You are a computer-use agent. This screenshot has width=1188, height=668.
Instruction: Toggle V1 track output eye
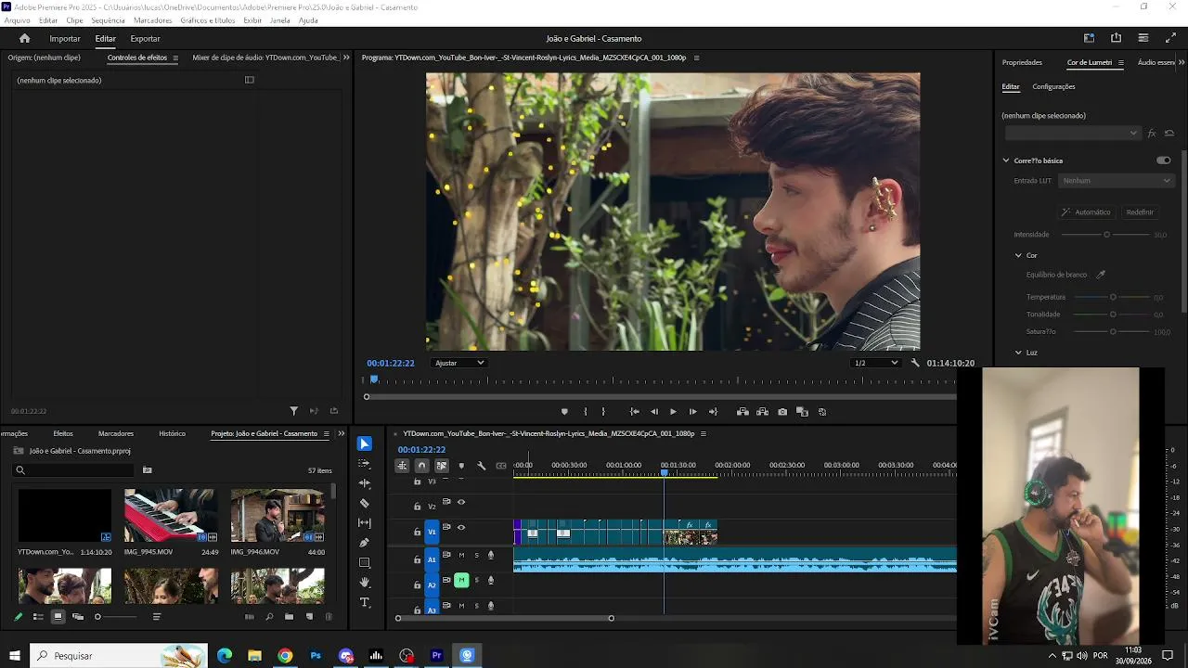click(x=461, y=528)
